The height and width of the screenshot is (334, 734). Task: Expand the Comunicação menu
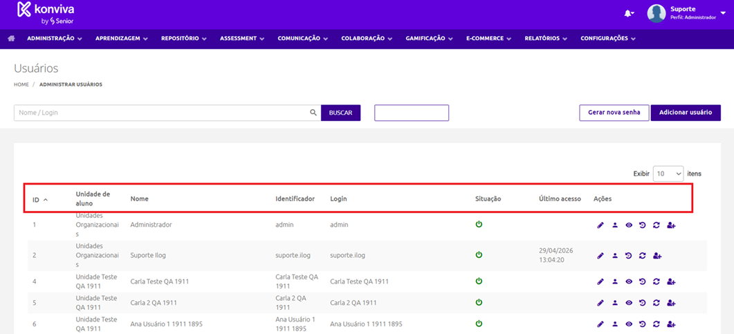click(x=303, y=39)
